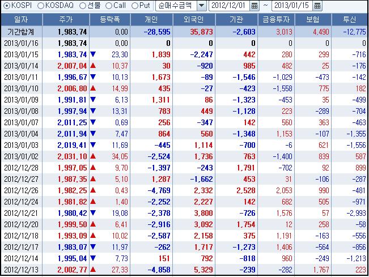Click the up arrow on 2013/01/10 row
The height and width of the screenshot is (277, 369).
(93, 88)
